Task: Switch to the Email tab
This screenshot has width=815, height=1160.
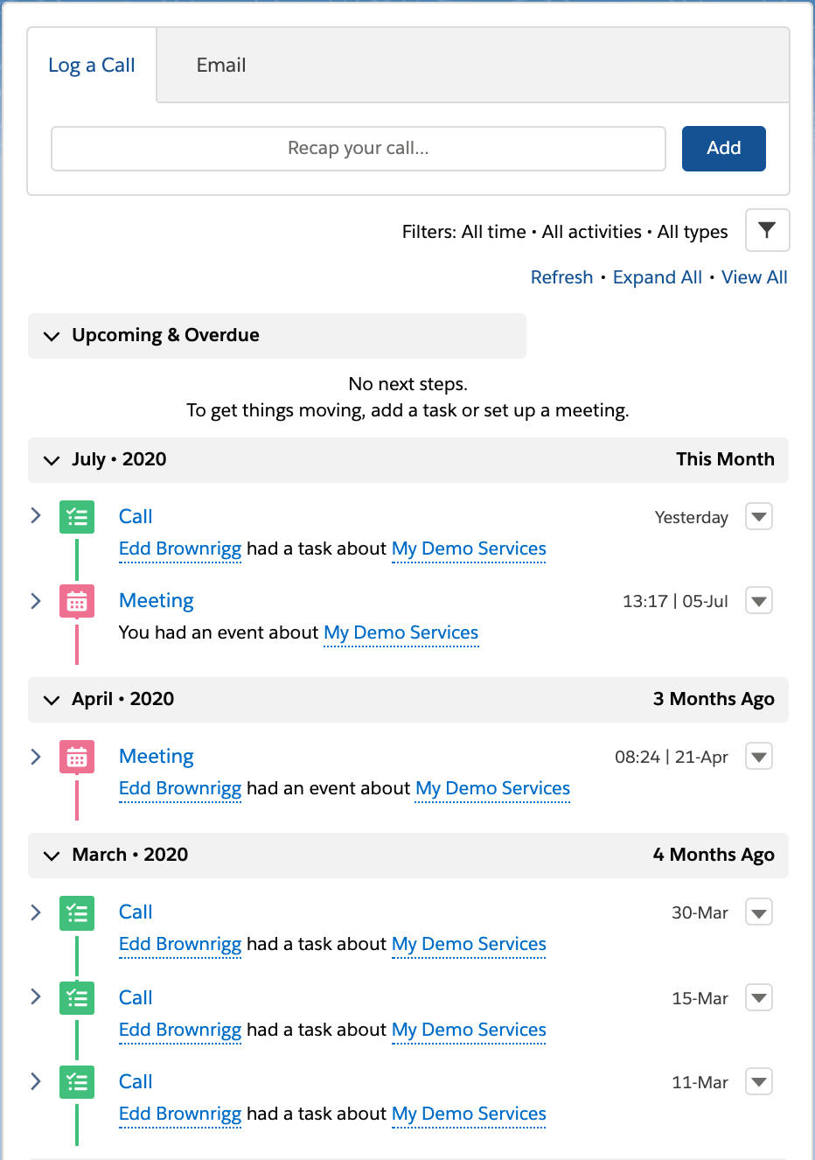Action: click(221, 66)
